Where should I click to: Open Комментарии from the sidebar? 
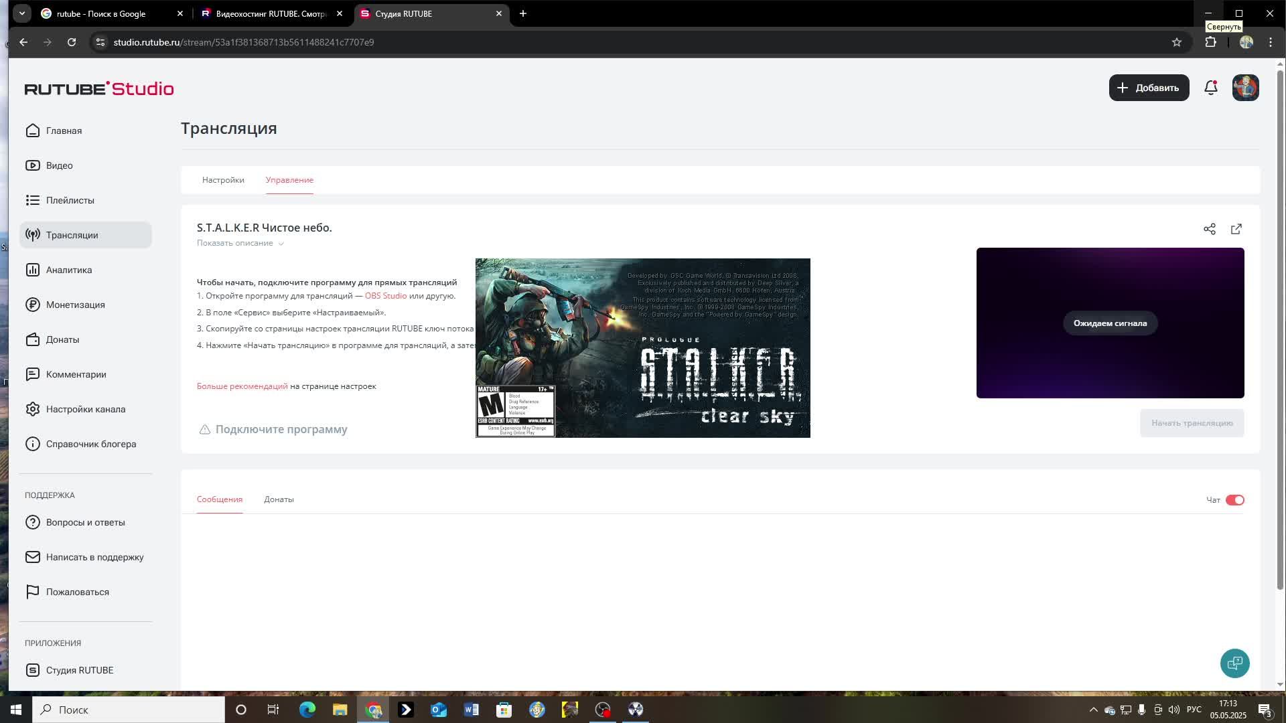[75, 374]
